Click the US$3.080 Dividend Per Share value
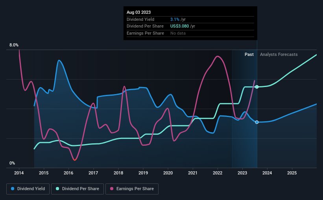Viewport: 323px width, 200px height. [x=179, y=26]
